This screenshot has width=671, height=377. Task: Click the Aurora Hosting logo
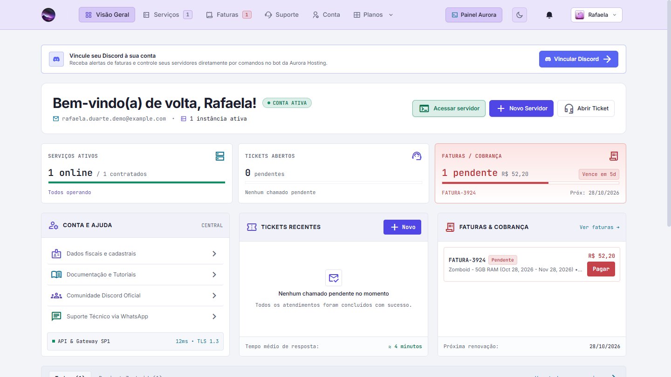48,15
